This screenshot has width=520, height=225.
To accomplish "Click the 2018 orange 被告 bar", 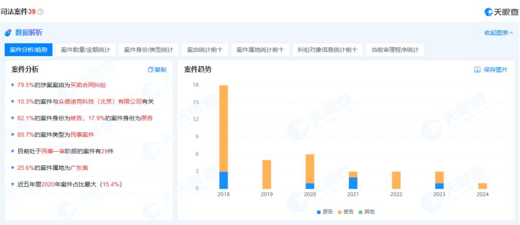I will coord(223,128).
